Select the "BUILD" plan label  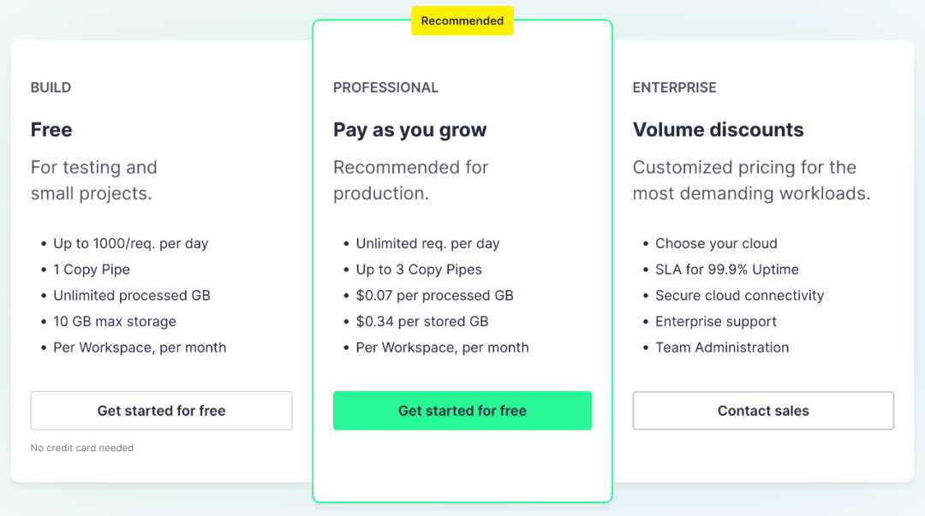pos(51,87)
